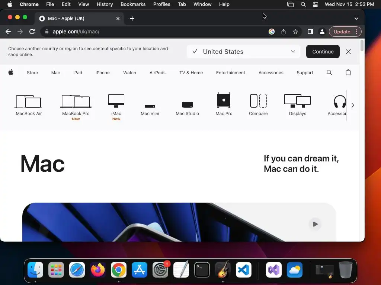Open search on Apple site
Image resolution: width=381 pixels, height=285 pixels.
(x=329, y=72)
